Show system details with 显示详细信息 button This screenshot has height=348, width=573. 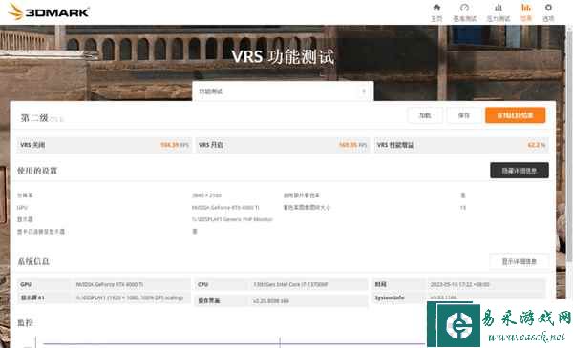click(x=520, y=261)
